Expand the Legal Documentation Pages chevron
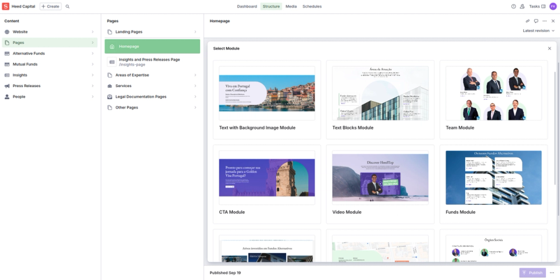Viewport: 560px width, 280px height. [x=195, y=96]
